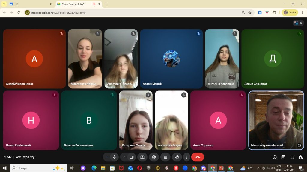Click the red leave call button
Image resolution: width=307 pixels, height=172 pixels.
[198, 157]
